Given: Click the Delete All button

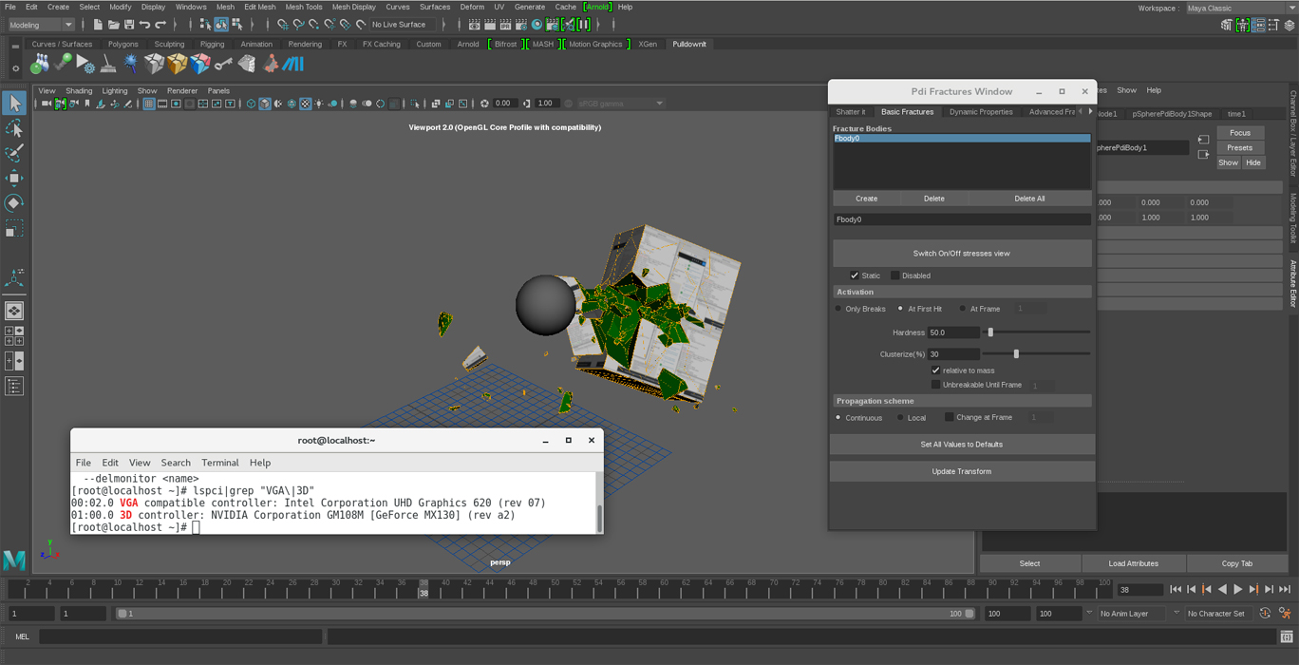Looking at the screenshot, I should click(1028, 199).
